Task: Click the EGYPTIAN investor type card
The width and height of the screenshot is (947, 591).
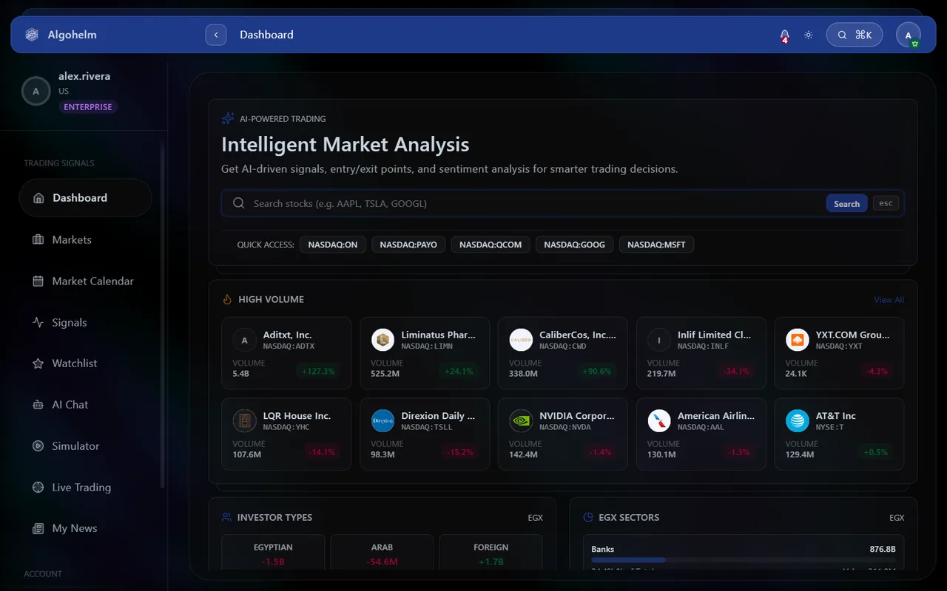Action: (273, 554)
